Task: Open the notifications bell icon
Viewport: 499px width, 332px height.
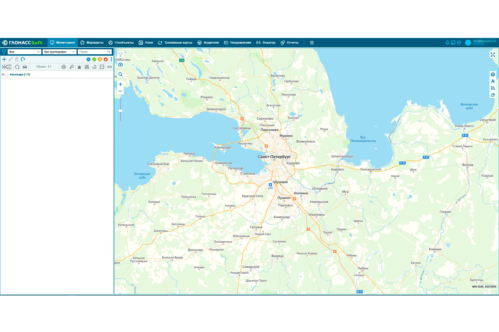Action: [447, 43]
